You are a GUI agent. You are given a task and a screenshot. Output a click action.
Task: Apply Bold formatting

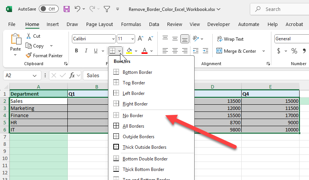click(76, 51)
